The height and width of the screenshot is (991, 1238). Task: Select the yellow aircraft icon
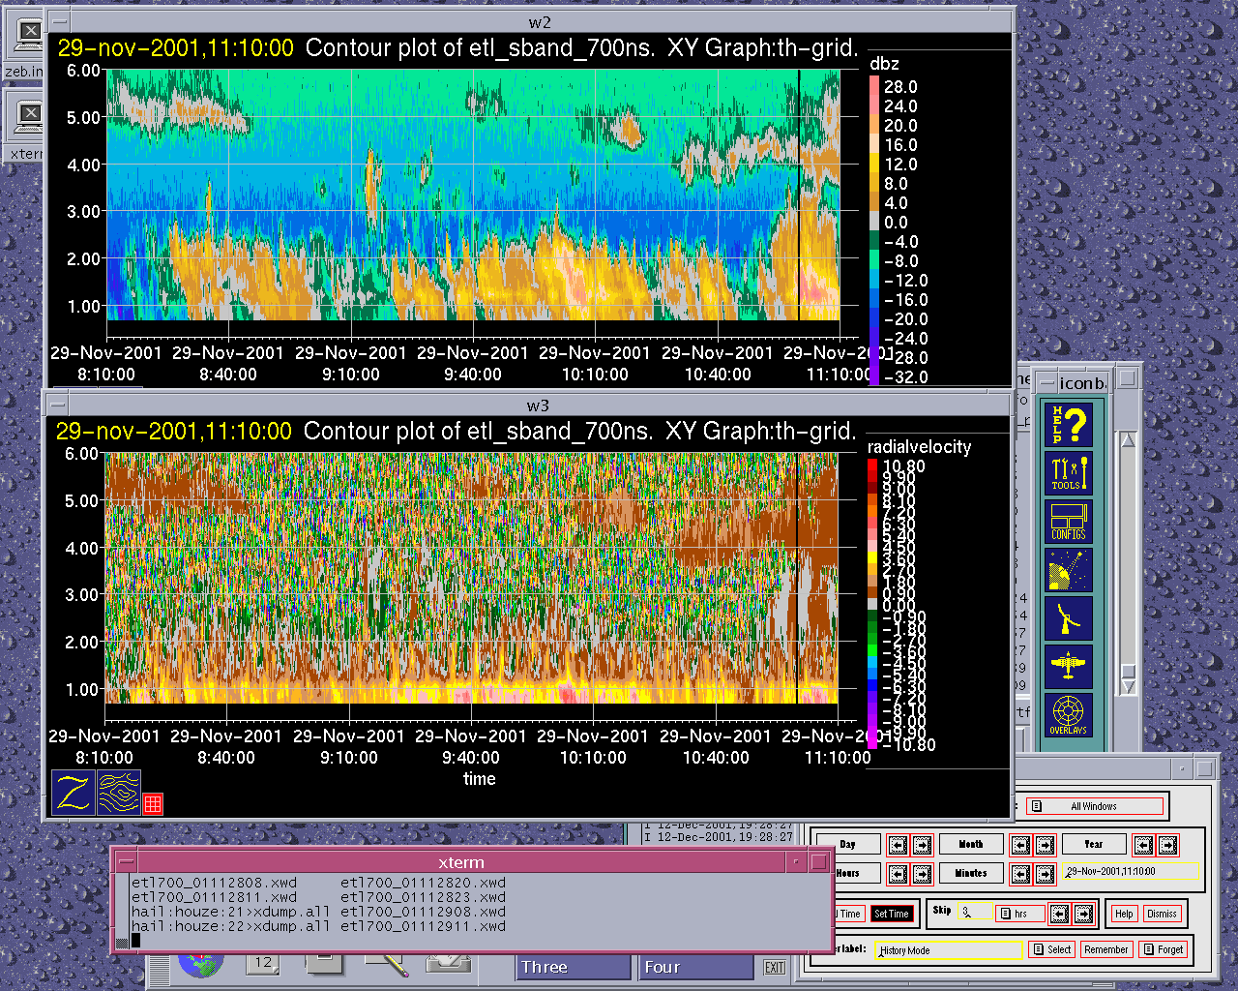[x=1069, y=666]
